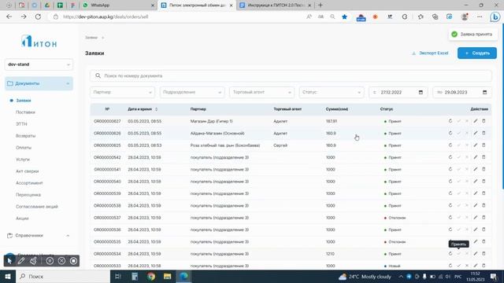This screenshot has height=283, width=504.
Task: Delete order OR000000627 via trash icon
Action: point(484,121)
